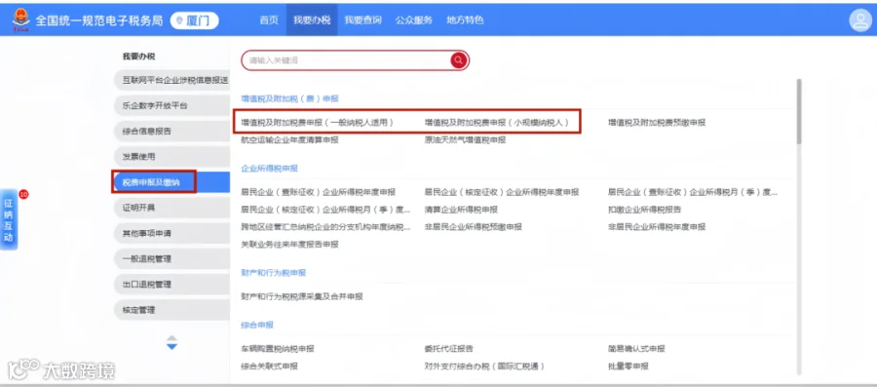Open 居民企业（查账征收）企业所得税年度申报
Viewport: 877px width, 387px height.
[319, 192]
